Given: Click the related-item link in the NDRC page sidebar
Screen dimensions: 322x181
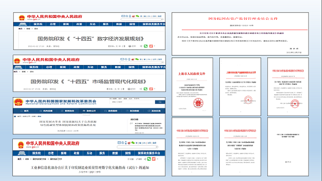Looking at the screenshot, I should click(149, 126).
